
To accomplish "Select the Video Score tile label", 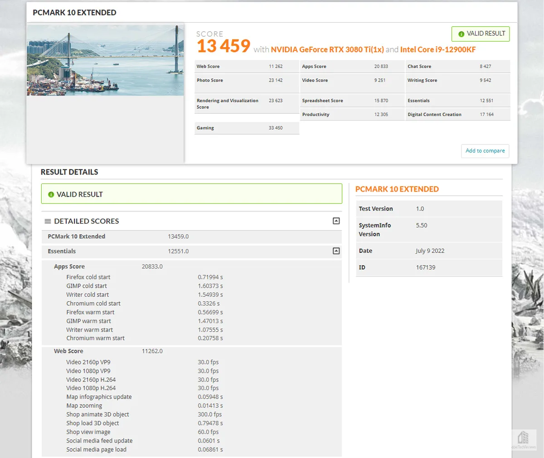I will [x=315, y=80].
